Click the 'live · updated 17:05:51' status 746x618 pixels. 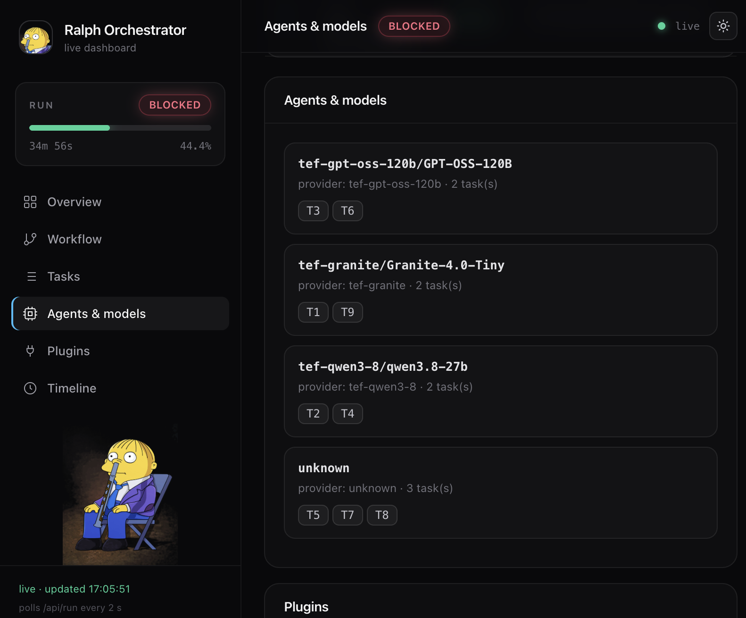click(x=75, y=589)
